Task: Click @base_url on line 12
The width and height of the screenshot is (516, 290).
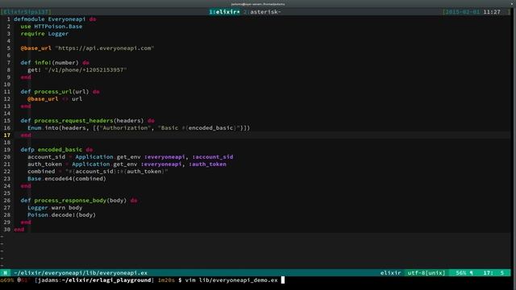Action: coord(43,98)
